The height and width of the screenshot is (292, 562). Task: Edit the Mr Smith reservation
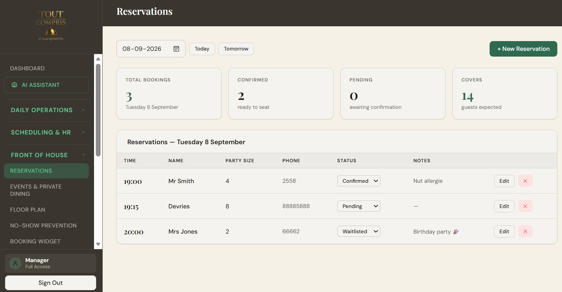tap(504, 181)
